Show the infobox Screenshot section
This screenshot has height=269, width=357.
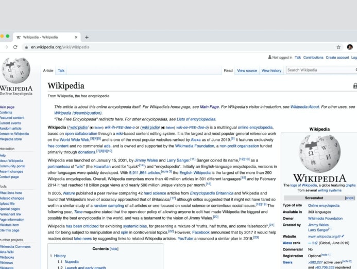point(350,198)
